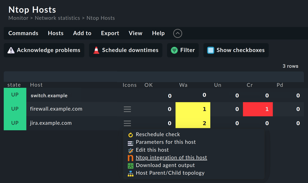Image resolution: width=308 pixels, height=183 pixels.
Task: Click the red critical count for firewall
Action: (258, 109)
